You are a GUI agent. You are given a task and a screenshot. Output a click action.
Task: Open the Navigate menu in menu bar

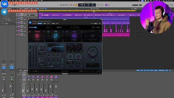click(x=21, y=1)
